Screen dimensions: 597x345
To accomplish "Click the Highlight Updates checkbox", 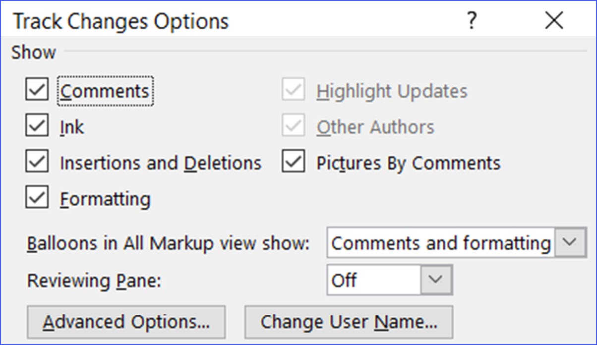I will (294, 91).
